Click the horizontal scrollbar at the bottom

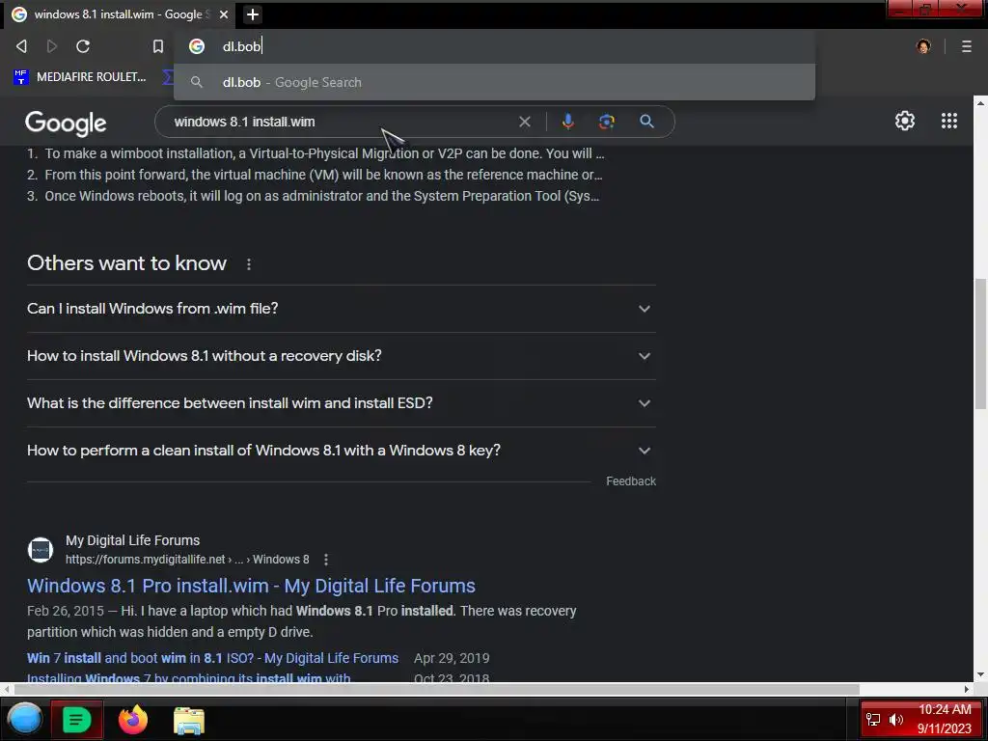pos(435,689)
